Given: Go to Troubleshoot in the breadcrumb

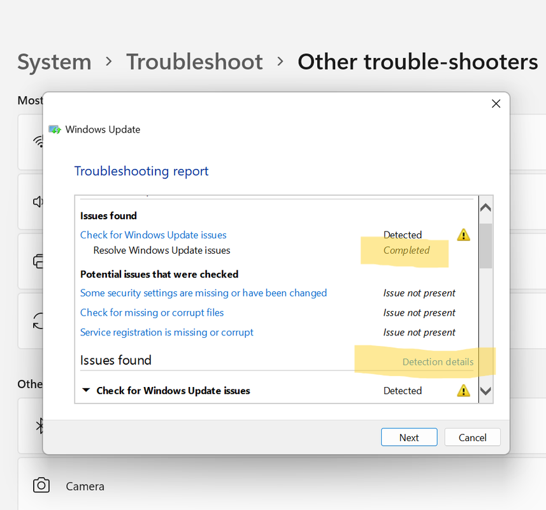Looking at the screenshot, I should click(x=194, y=62).
